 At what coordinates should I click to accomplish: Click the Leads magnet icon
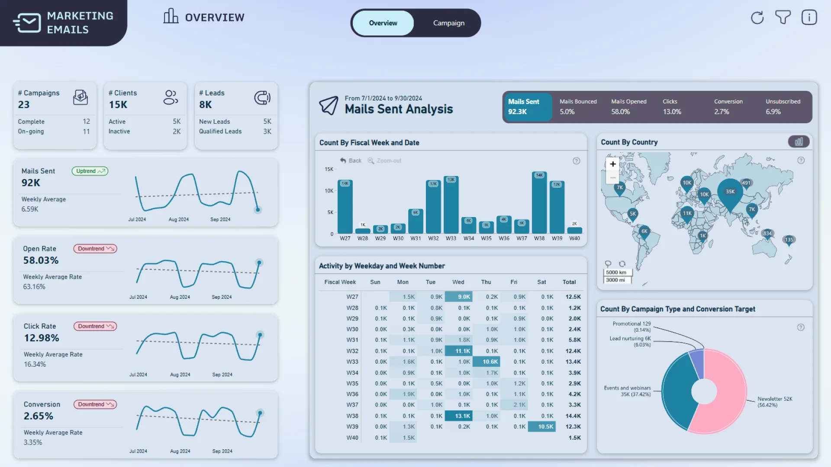[262, 98]
